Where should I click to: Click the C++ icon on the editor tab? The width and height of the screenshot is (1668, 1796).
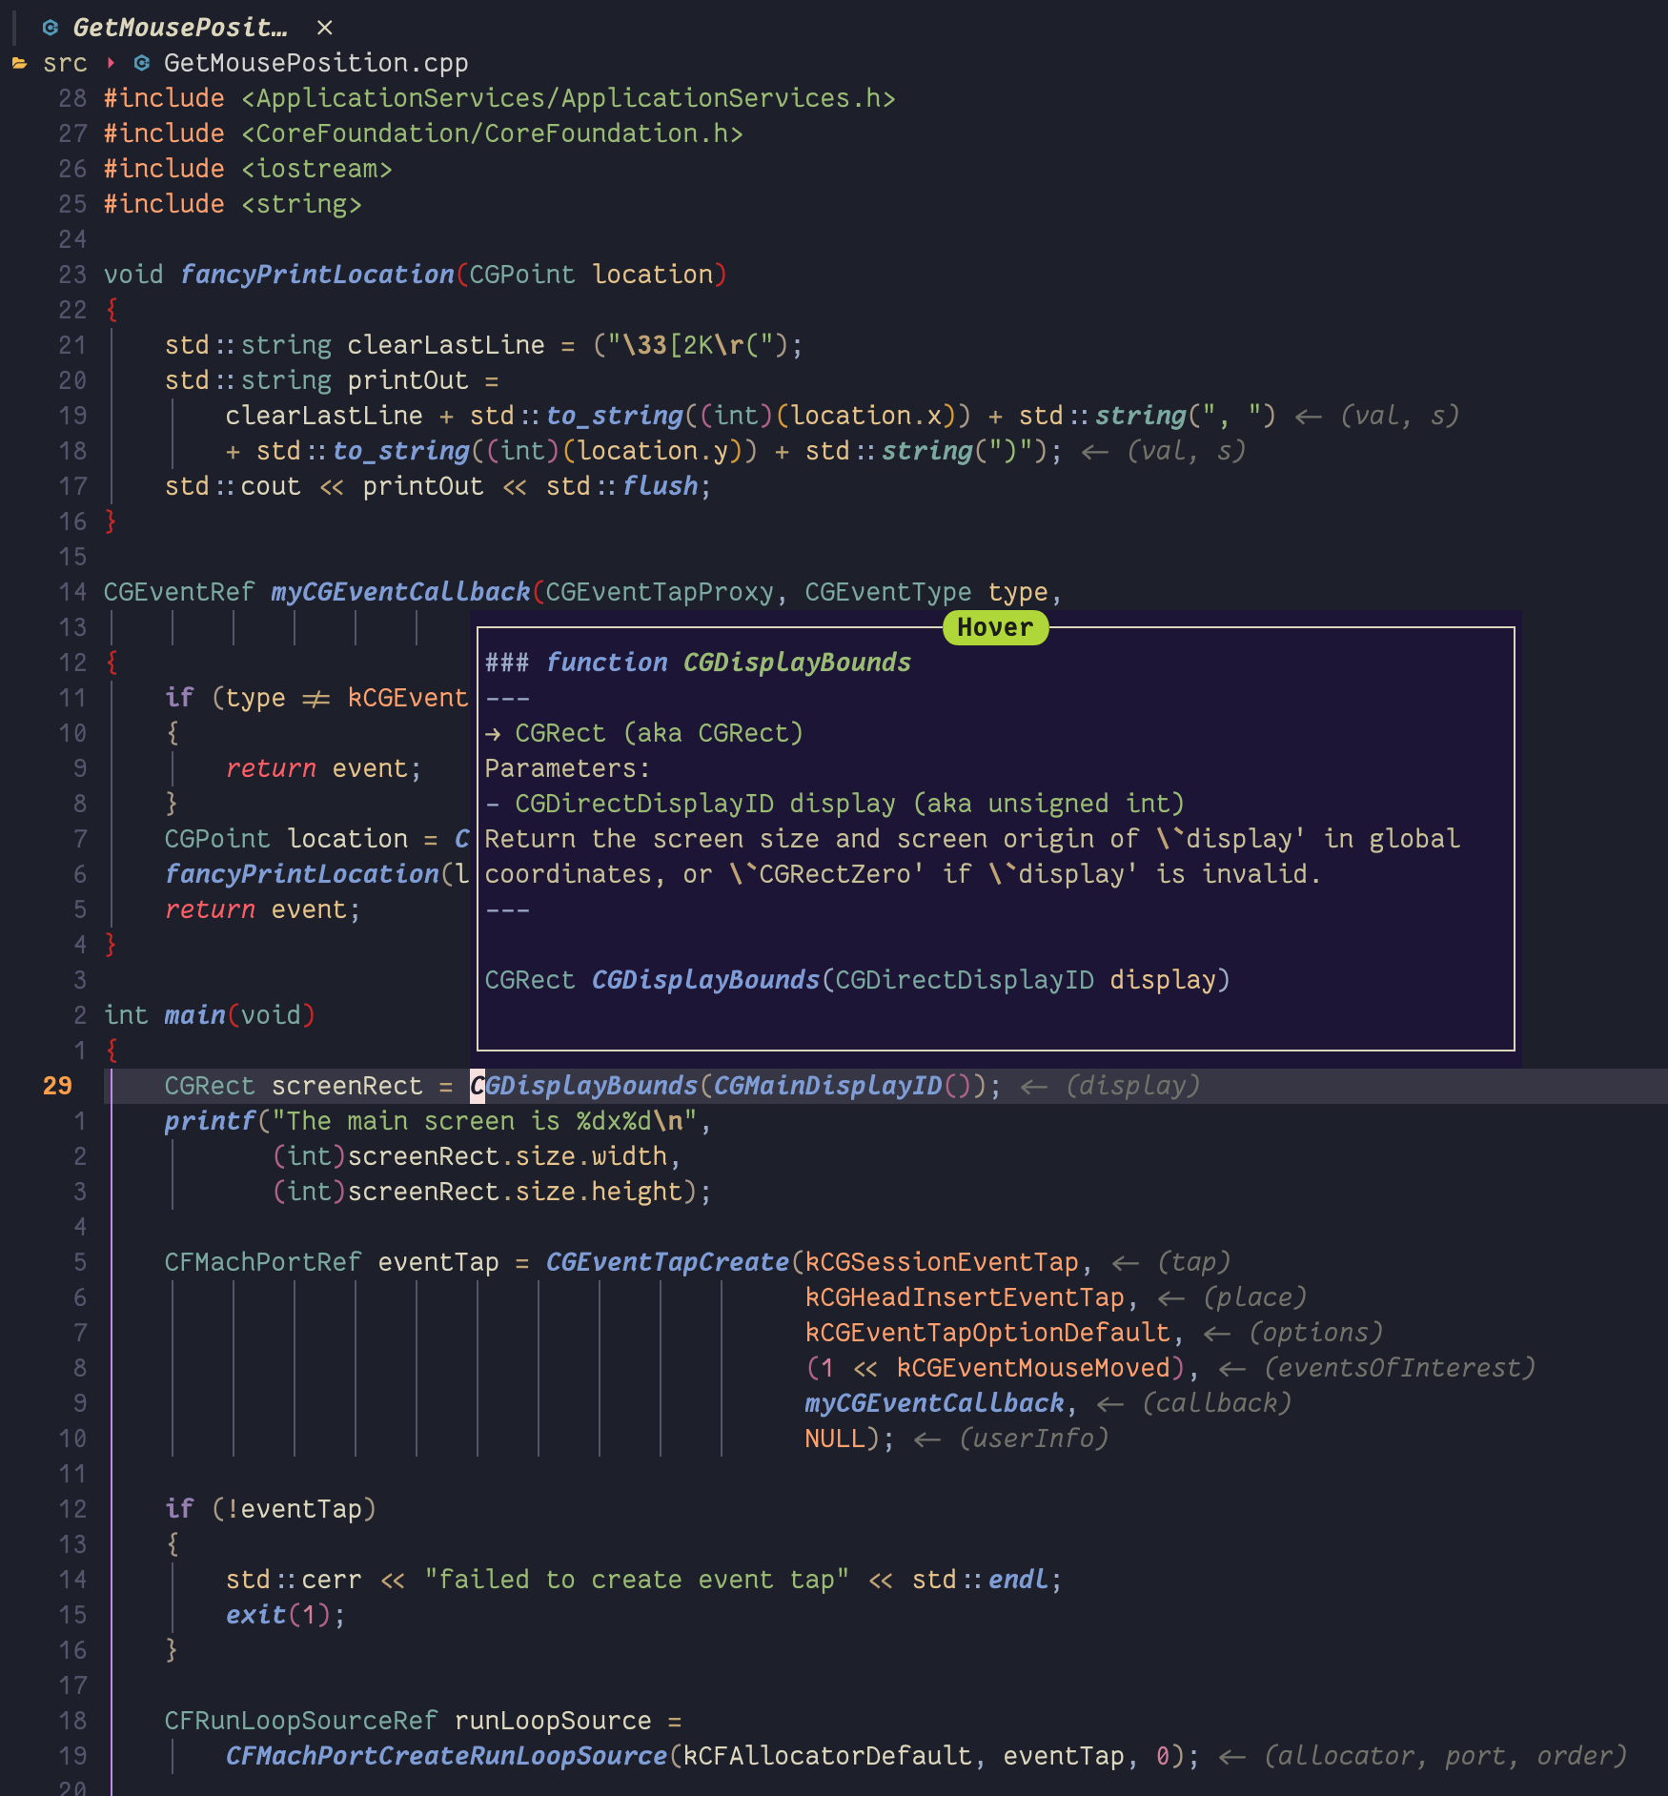pos(48,28)
